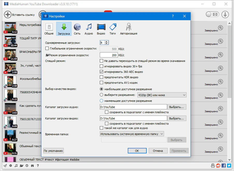
Task: Click thumbnail of the 55:44 video
Action: tap(10, 41)
